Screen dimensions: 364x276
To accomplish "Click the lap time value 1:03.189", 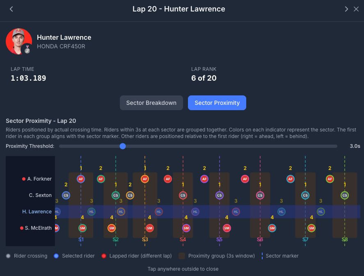I will pyautogui.click(x=28, y=78).
